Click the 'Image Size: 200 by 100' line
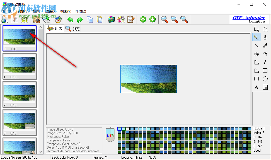271x160 pixels. [62, 133]
